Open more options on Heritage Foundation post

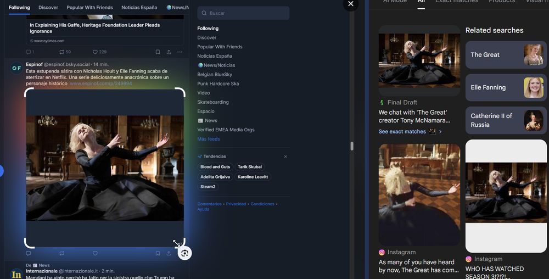(180, 52)
